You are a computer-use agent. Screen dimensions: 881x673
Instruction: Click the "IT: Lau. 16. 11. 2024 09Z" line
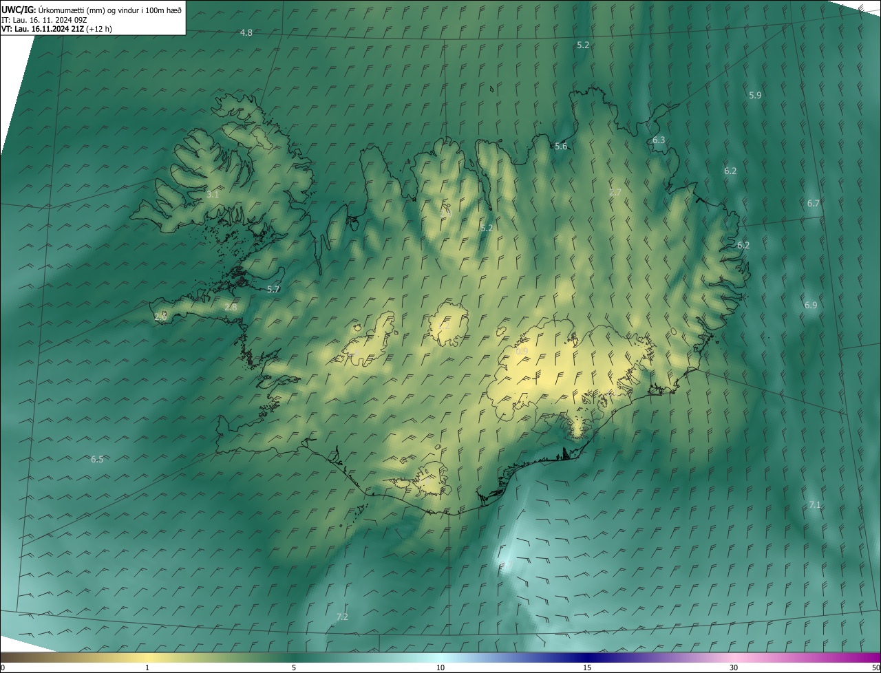tap(43, 20)
